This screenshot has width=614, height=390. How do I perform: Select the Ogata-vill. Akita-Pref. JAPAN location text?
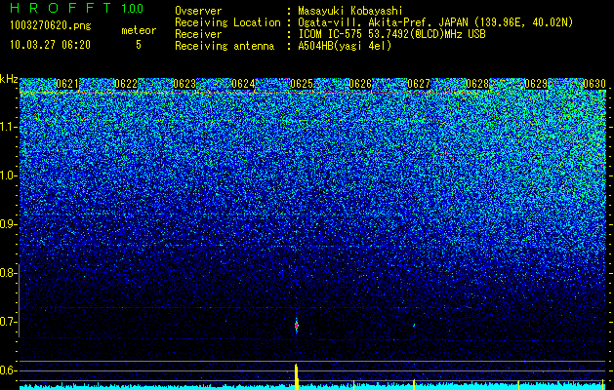tap(435, 22)
